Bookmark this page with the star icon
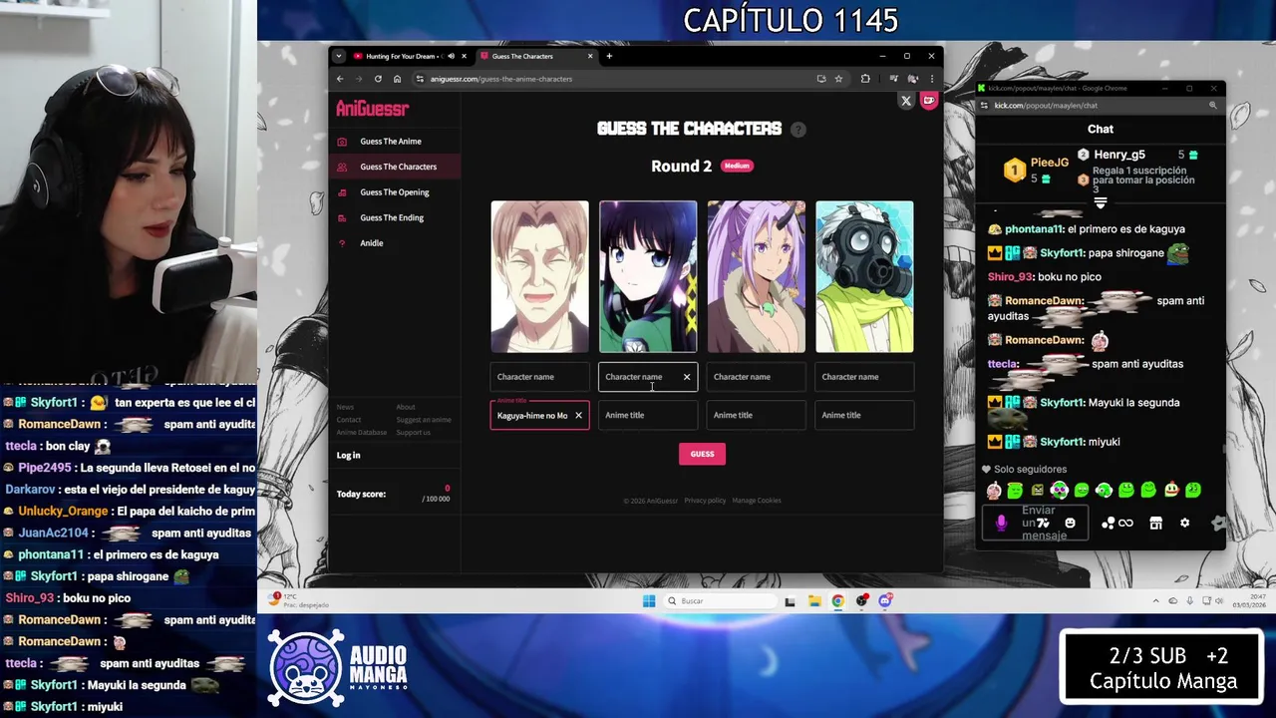The height and width of the screenshot is (718, 1276). pos(838,79)
